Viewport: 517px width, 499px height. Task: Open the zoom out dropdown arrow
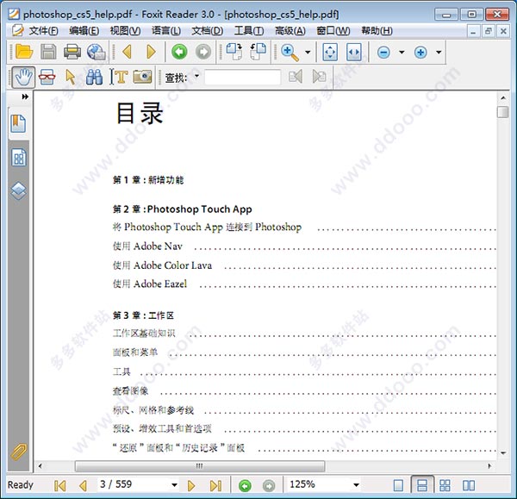[402, 52]
